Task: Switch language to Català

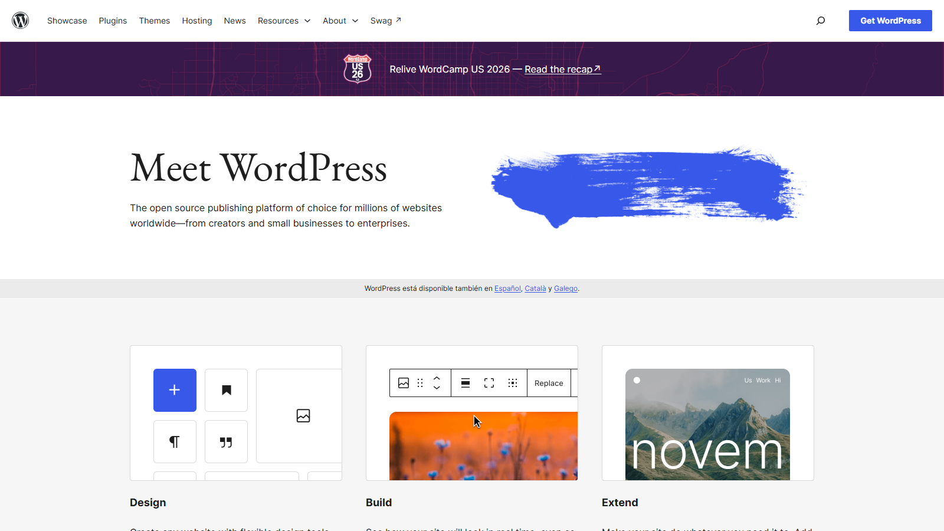Action: 535,289
